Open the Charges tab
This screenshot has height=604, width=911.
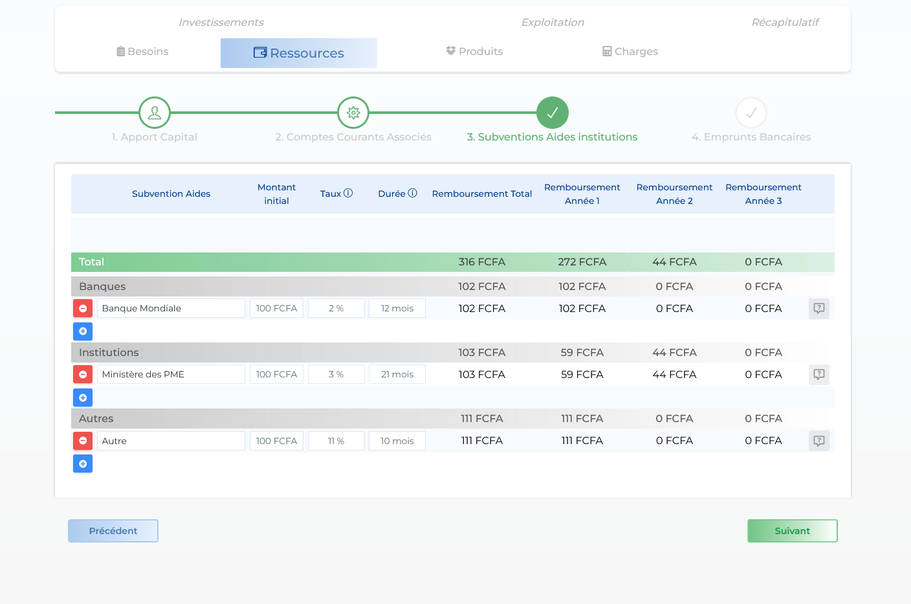630,52
